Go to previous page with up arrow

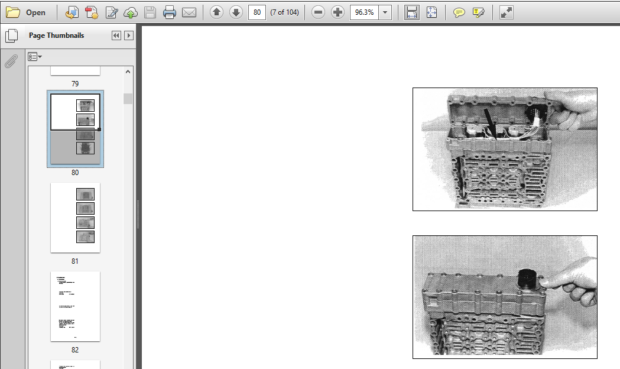(216, 12)
